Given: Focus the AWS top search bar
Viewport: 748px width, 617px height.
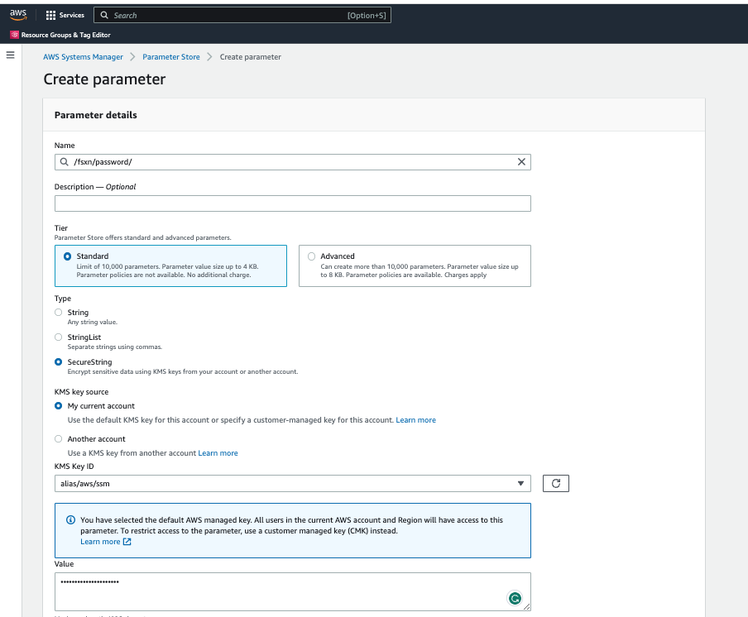Looking at the screenshot, I should [240, 15].
